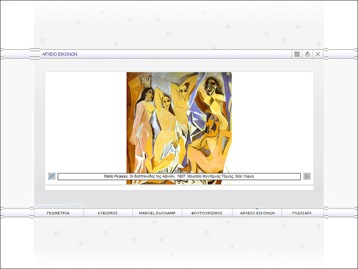
Task: Click the Pablo Picasso caption text box
Action: (x=179, y=176)
